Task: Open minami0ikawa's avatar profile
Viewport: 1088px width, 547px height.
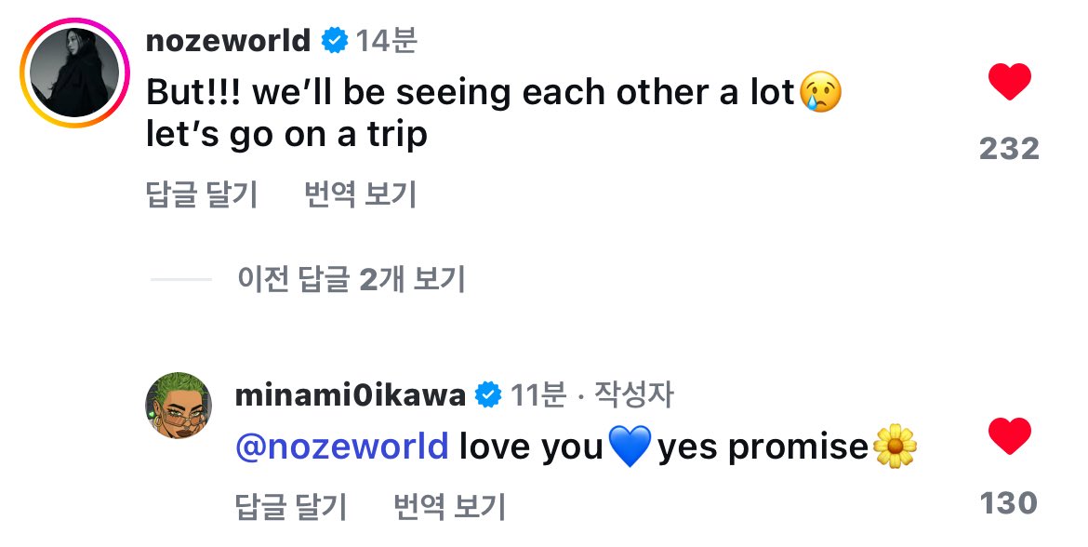Action: pyautogui.click(x=179, y=406)
